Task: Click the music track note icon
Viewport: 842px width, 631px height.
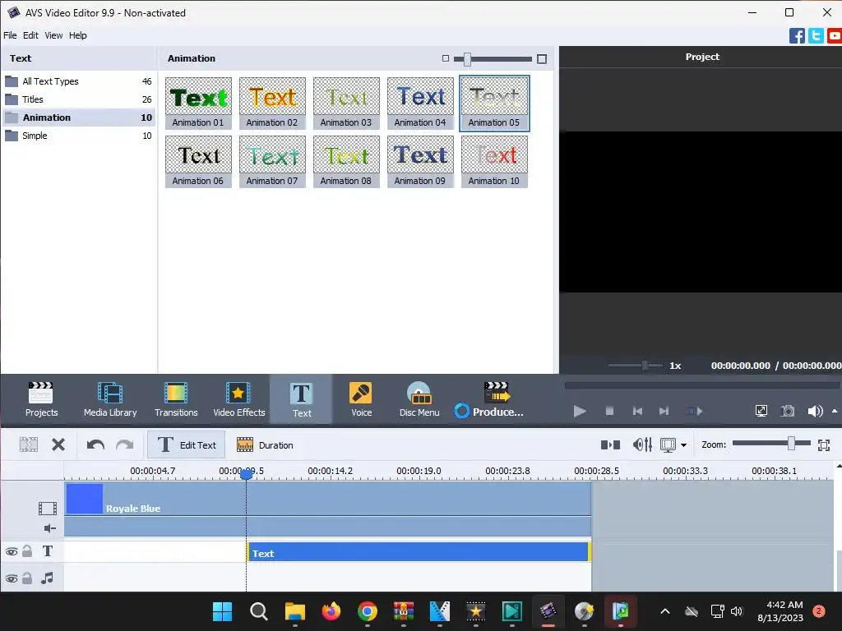Action: tap(47, 578)
